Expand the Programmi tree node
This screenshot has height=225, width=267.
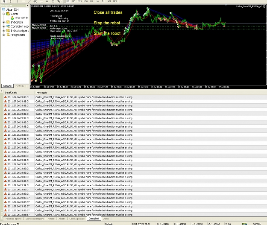tap(3, 35)
